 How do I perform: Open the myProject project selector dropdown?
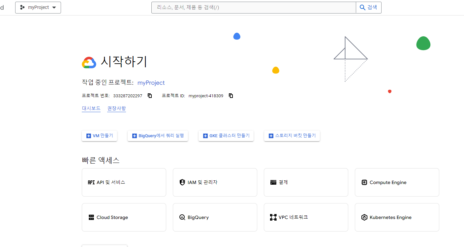(38, 7)
